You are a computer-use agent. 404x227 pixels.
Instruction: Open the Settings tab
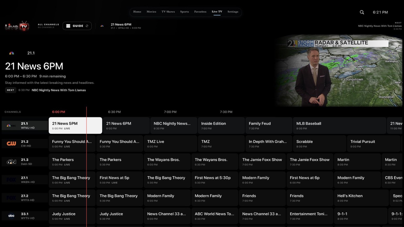233,12
